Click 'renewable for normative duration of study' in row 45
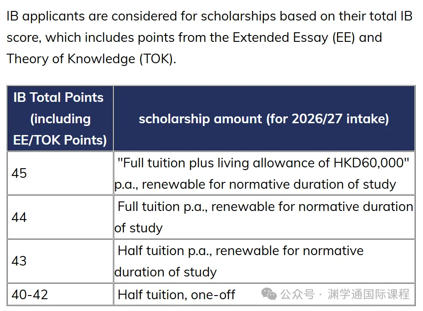423x311 pixels. (x=269, y=185)
